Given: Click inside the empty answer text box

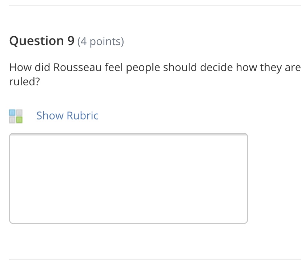Looking at the screenshot, I should (128, 178).
